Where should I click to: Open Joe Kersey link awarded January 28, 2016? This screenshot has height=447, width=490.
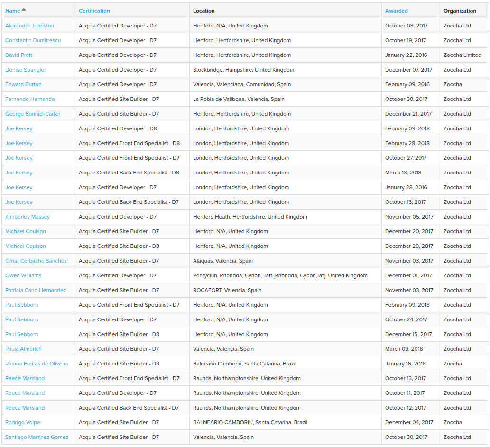19,187
